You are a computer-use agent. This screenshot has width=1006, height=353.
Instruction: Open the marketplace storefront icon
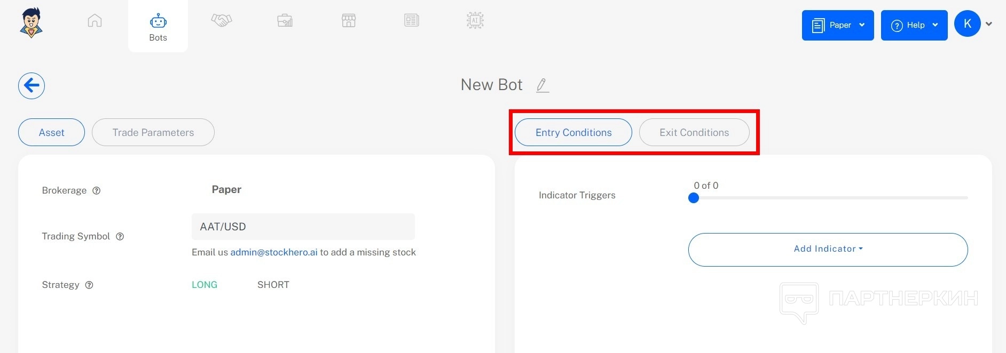[348, 21]
